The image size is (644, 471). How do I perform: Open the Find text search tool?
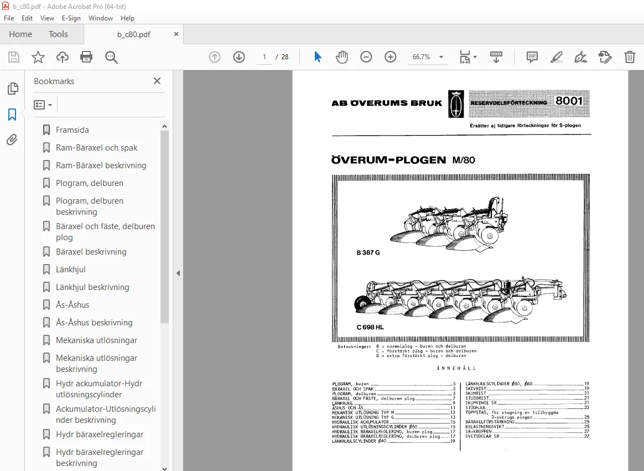[111, 57]
